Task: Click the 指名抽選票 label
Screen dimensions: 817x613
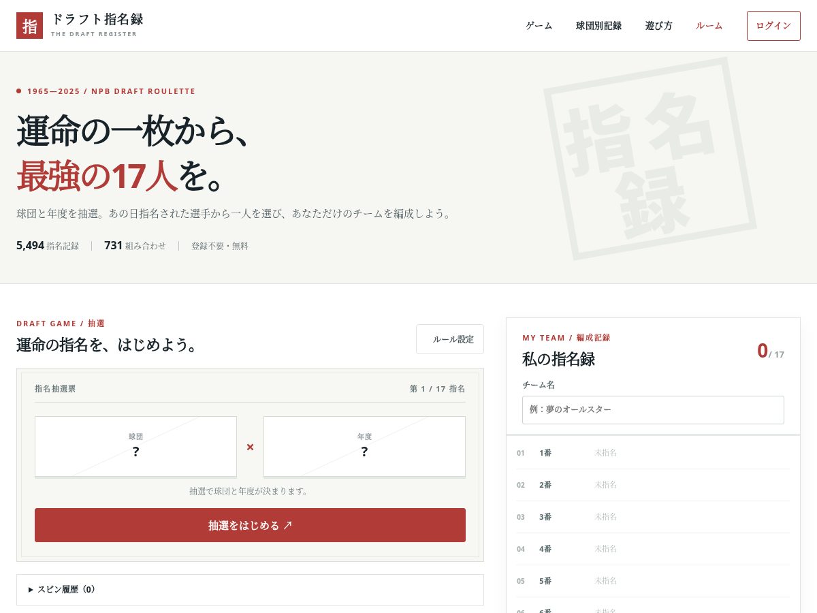Action: (x=55, y=389)
